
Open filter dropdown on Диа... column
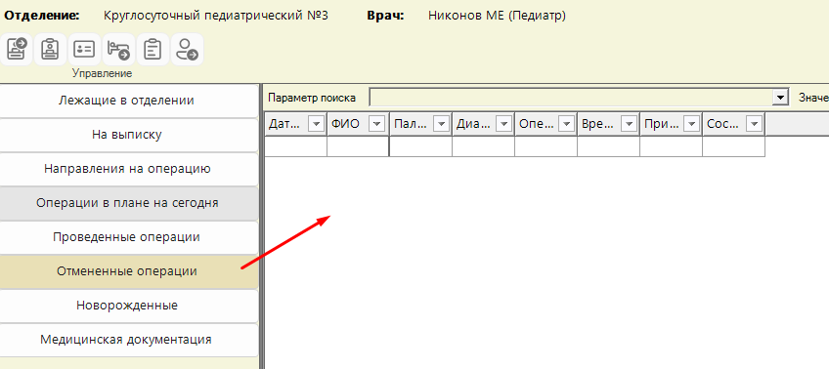click(503, 125)
